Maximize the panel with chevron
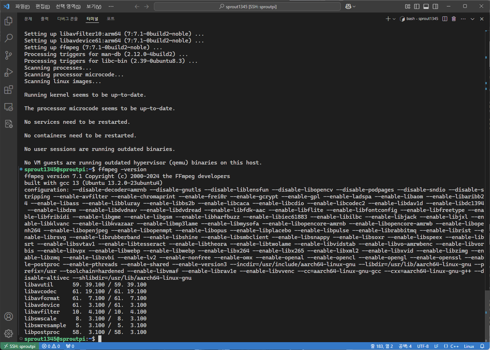 point(472,19)
